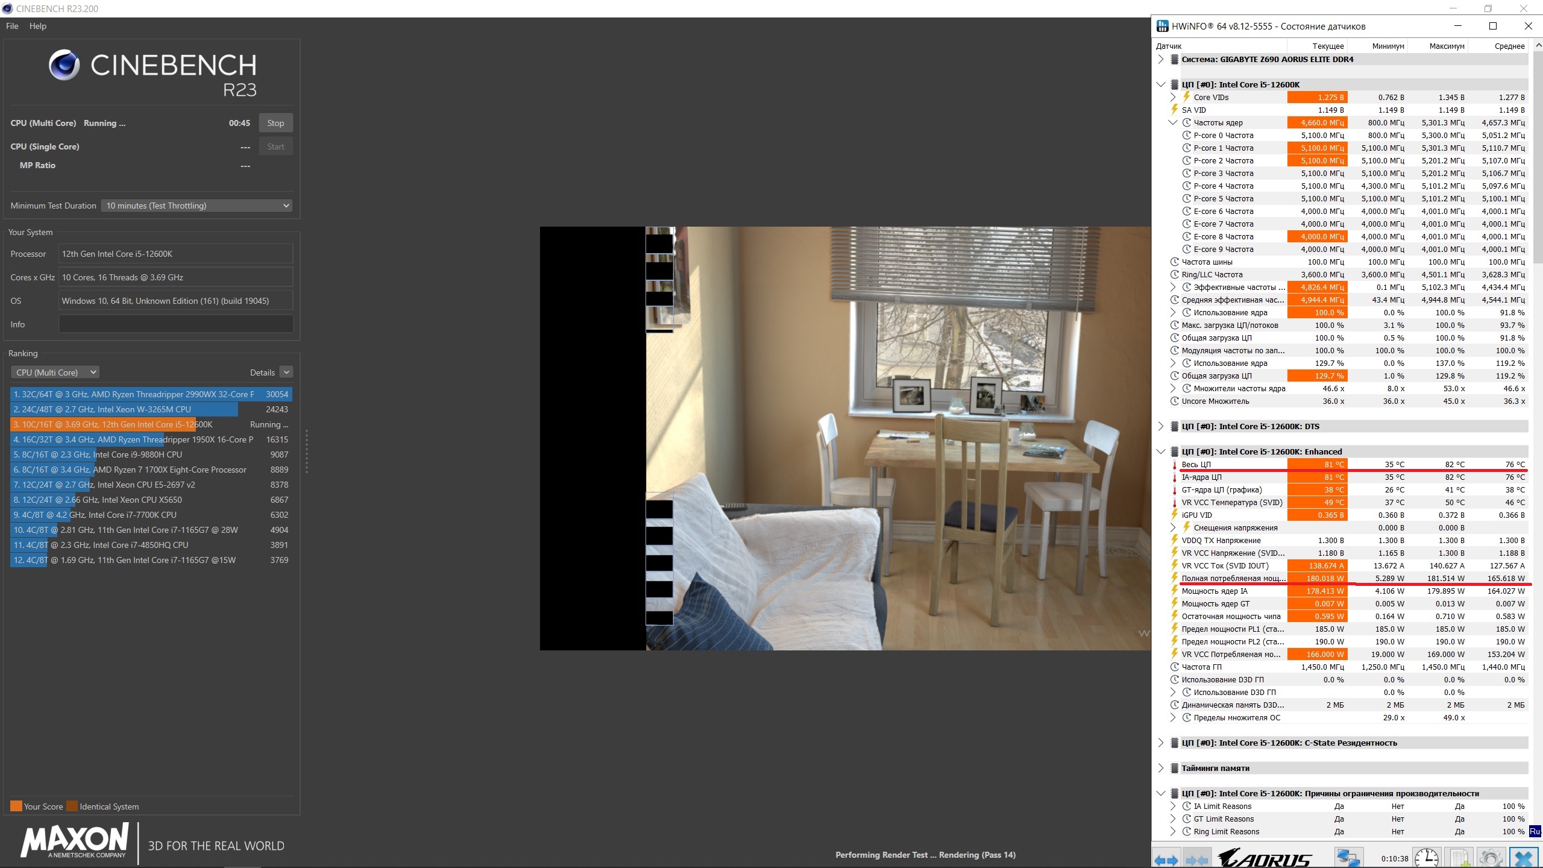Open the CPU (Multi Core) ranking dropdown

tap(55, 373)
